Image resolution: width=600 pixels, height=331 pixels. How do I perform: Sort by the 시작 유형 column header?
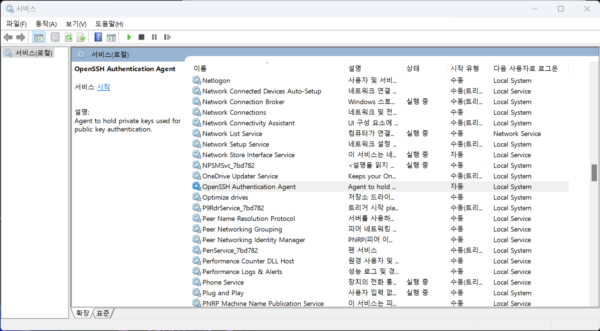point(468,68)
